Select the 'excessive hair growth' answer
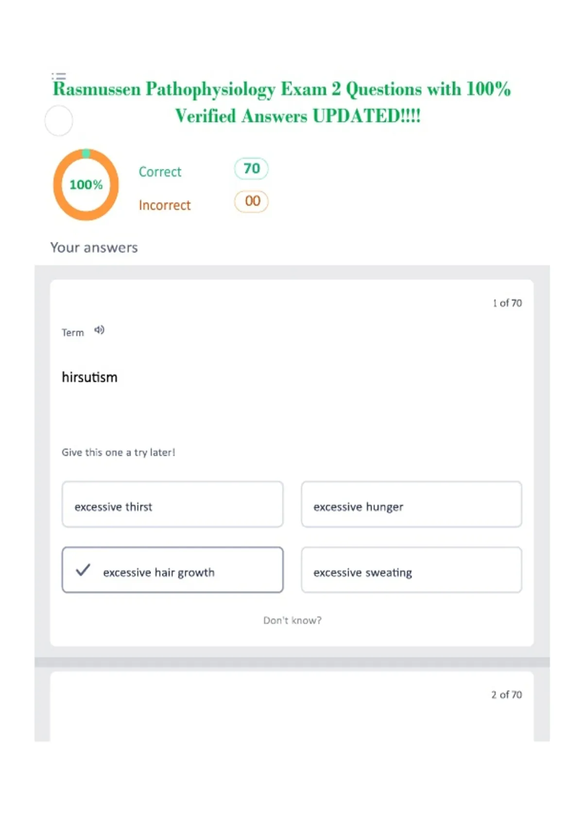Viewport: 583px width, 826px height. point(172,570)
